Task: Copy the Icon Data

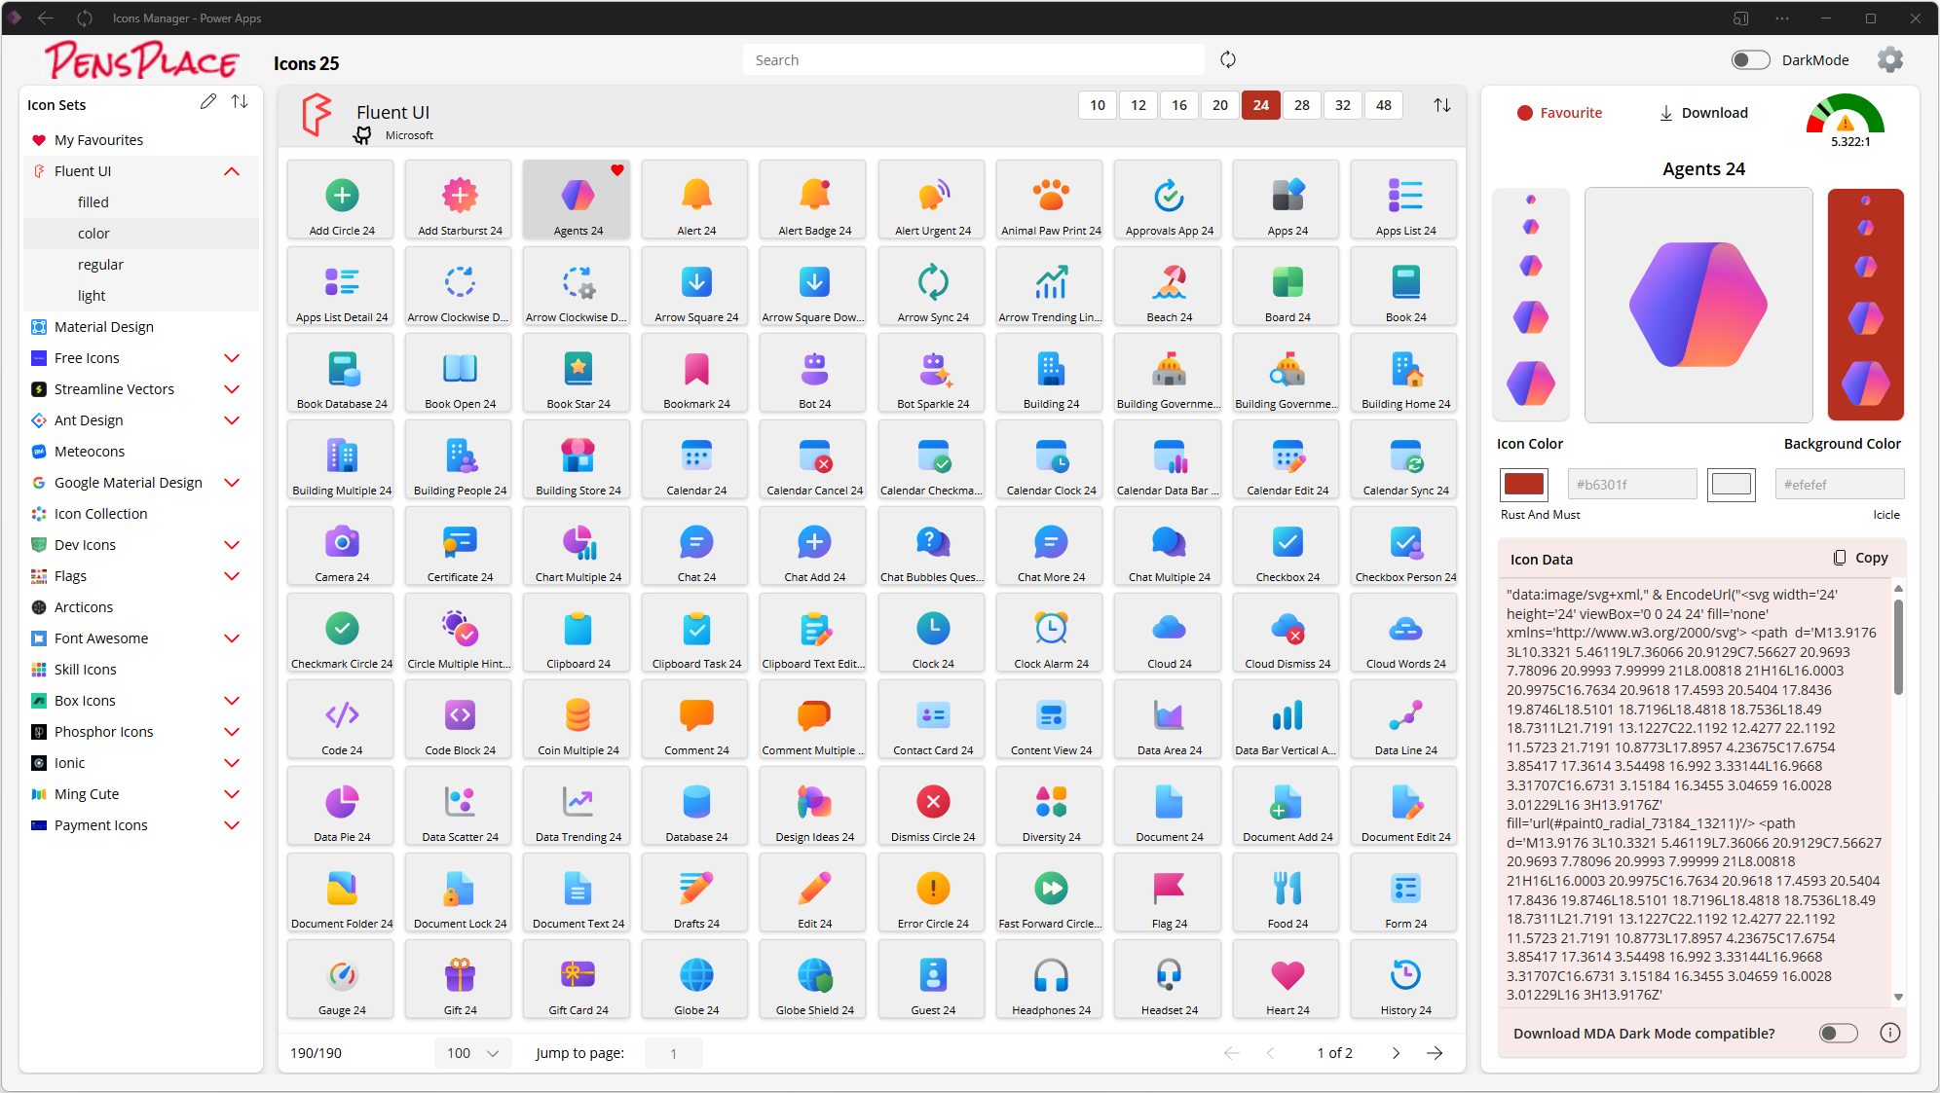Action: pyautogui.click(x=1860, y=558)
